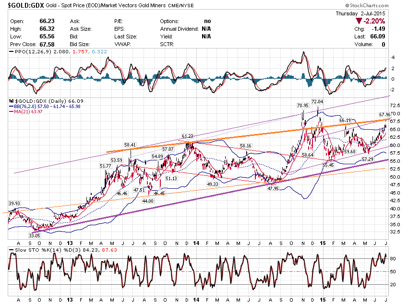Click the -2 tick on the PPO axis
The image size is (408, 304).
pos(393,89)
